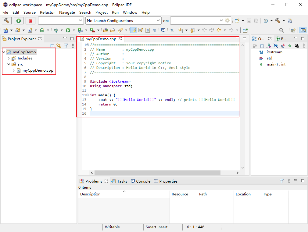The height and width of the screenshot is (232, 308).
Task: Click the Back navigation yellow arrow
Action: [219, 30]
